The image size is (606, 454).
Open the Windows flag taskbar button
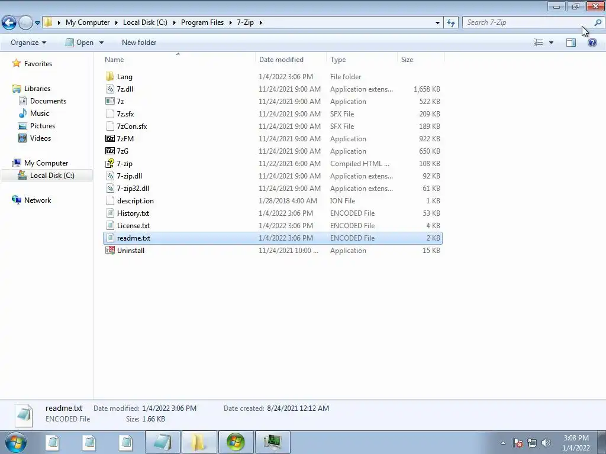[x=236, y=442]
